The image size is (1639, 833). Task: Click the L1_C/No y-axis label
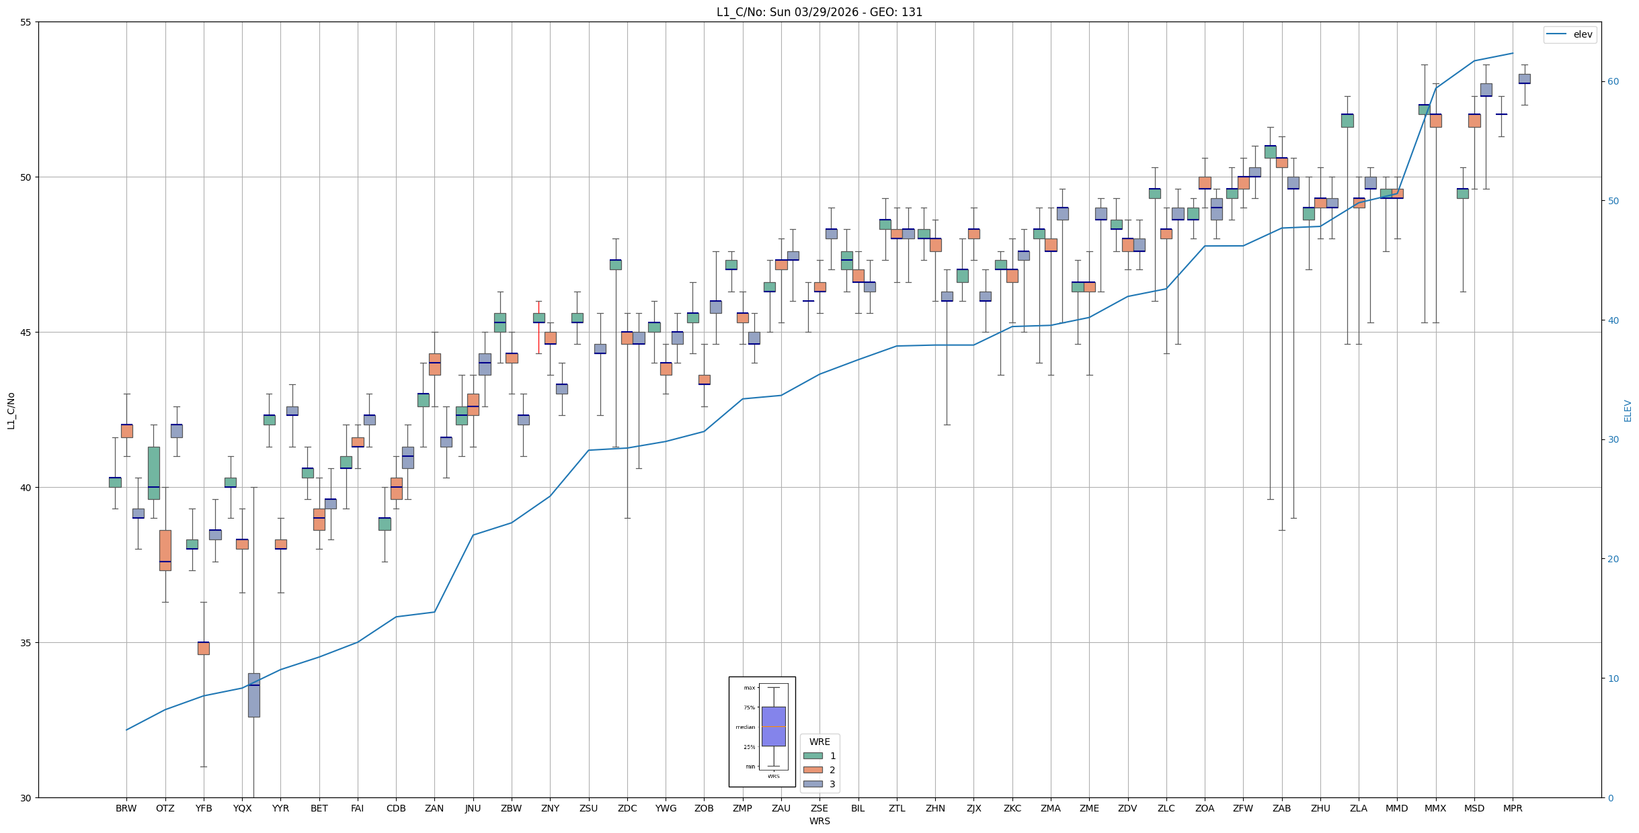(x=11, y=410)
